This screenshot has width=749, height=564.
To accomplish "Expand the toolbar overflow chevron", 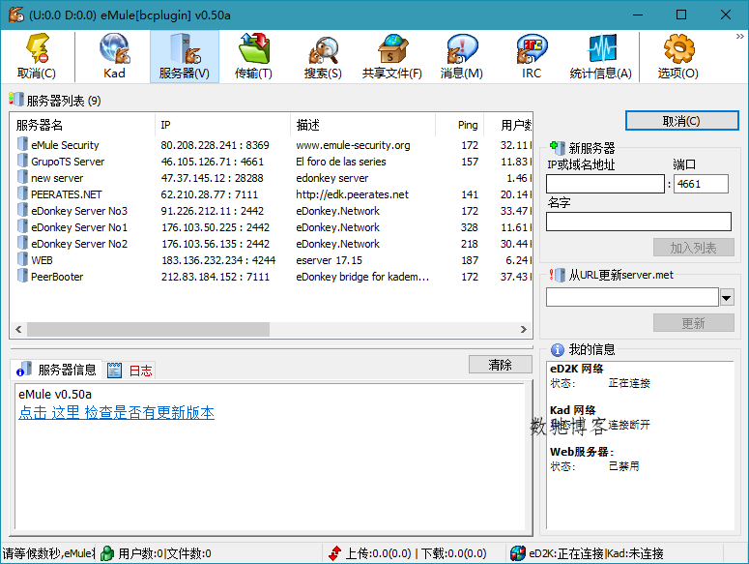I will coord(739,37).
